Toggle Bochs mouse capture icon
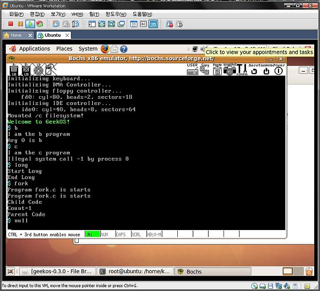This screenshot has width=320, height=291. (50, 69)
